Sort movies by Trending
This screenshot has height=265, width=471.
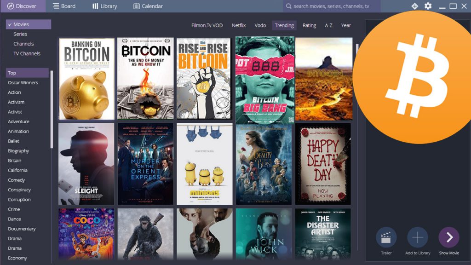[x=284, y=26]
